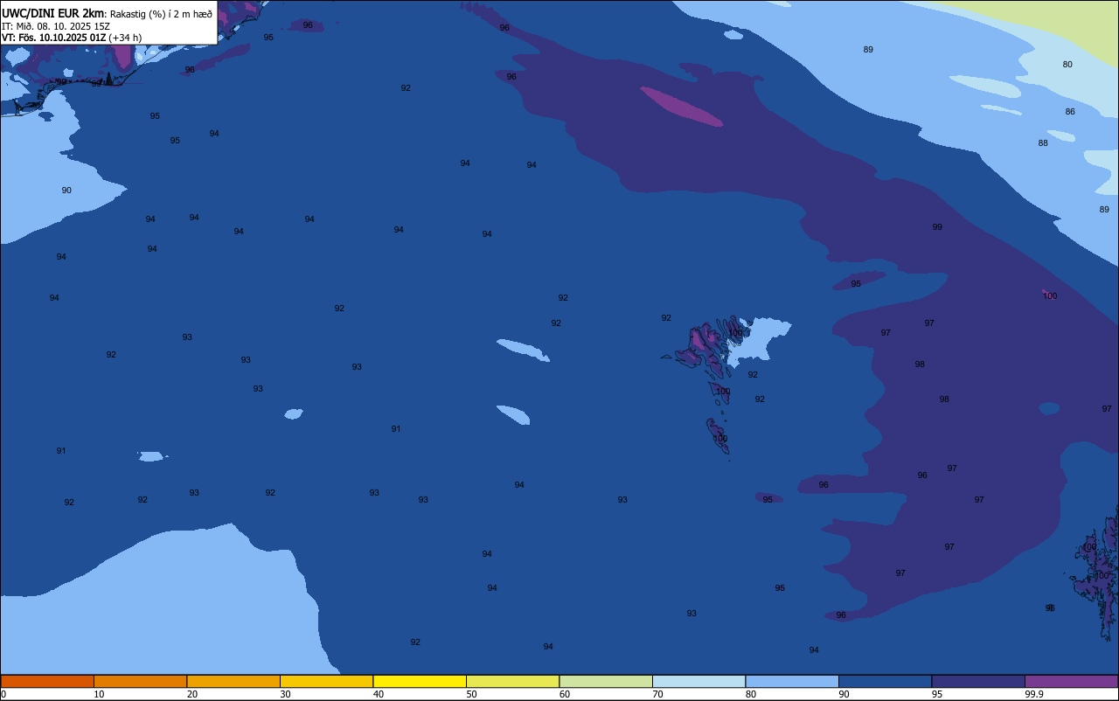Select the 90–95 dark blue legend segment
Viewport: 1119px width, 701px height.
[885, 681]
